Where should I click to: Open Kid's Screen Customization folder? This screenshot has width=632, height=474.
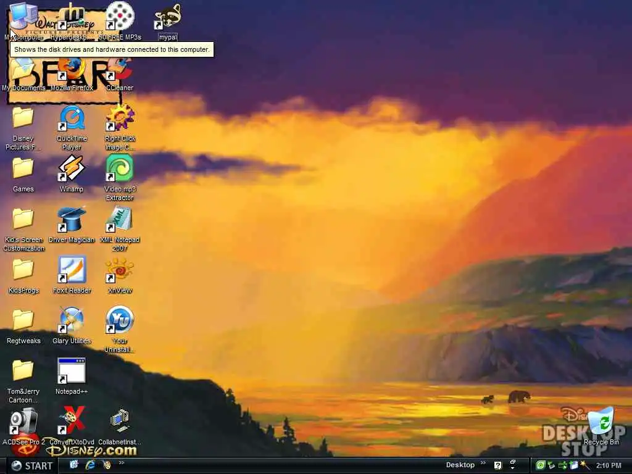pyautogui.click(x=23, y=230)
